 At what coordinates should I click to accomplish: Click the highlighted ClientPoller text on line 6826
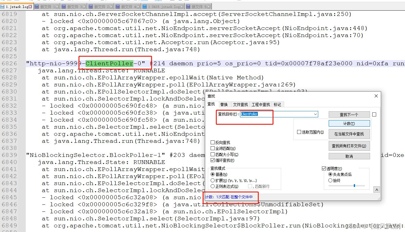pyautogui.click(x=109, y=64)
